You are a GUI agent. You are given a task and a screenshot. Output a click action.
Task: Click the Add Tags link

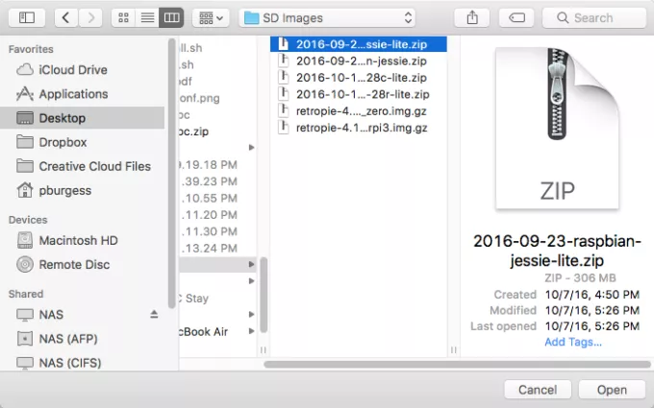(572, 342)
